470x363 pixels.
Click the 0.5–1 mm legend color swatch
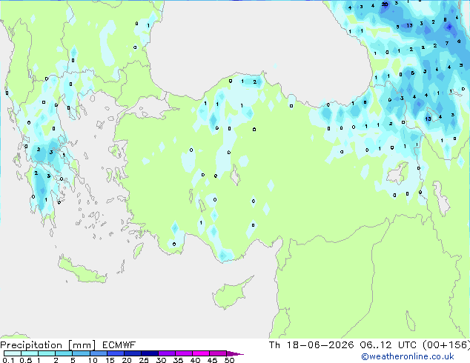[30, 353]
